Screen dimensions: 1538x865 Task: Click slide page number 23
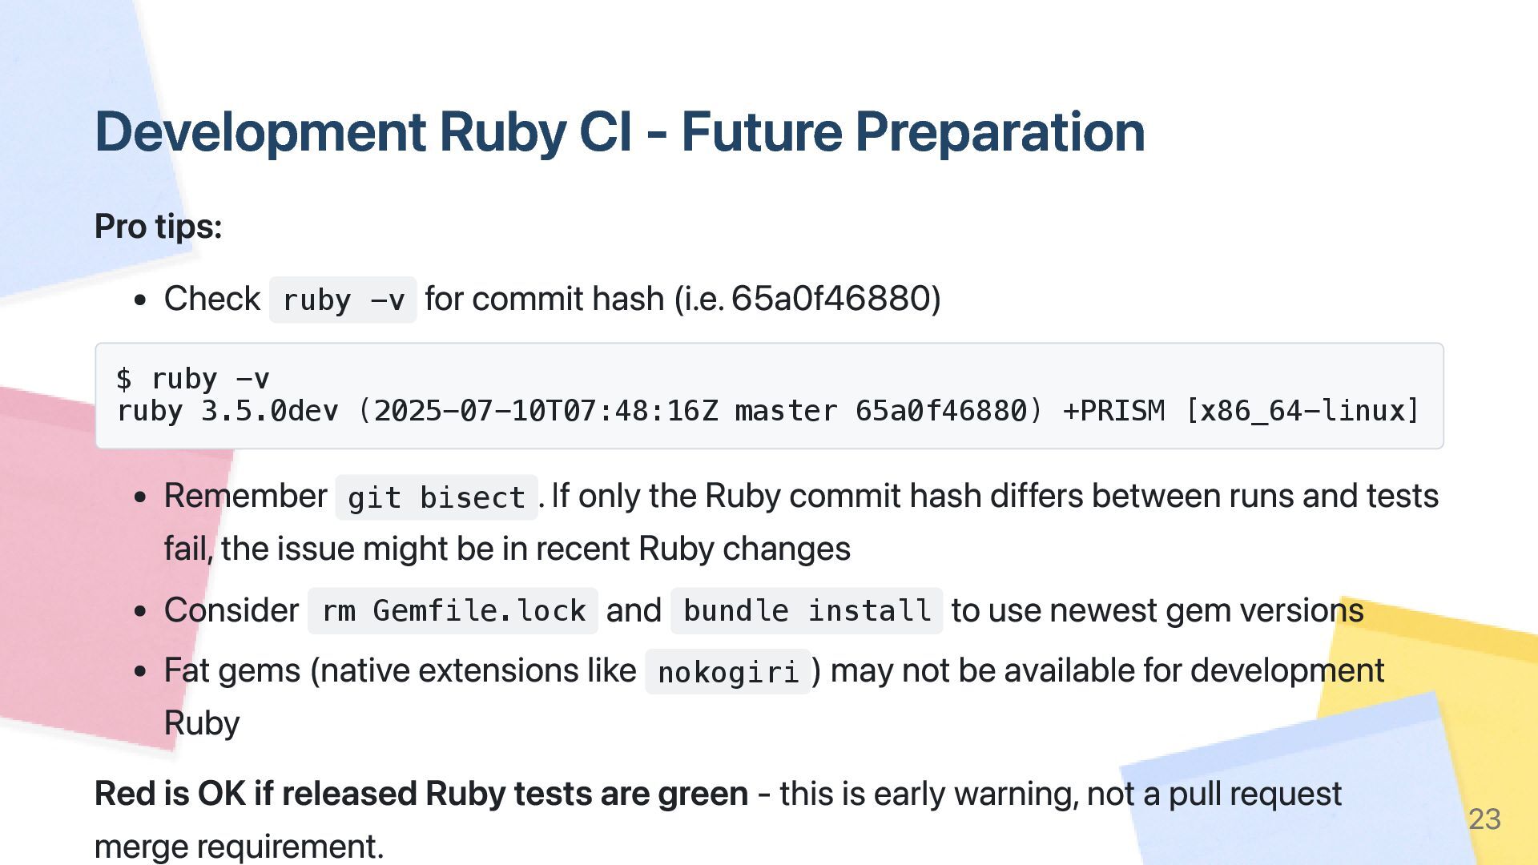point(1484,819)
